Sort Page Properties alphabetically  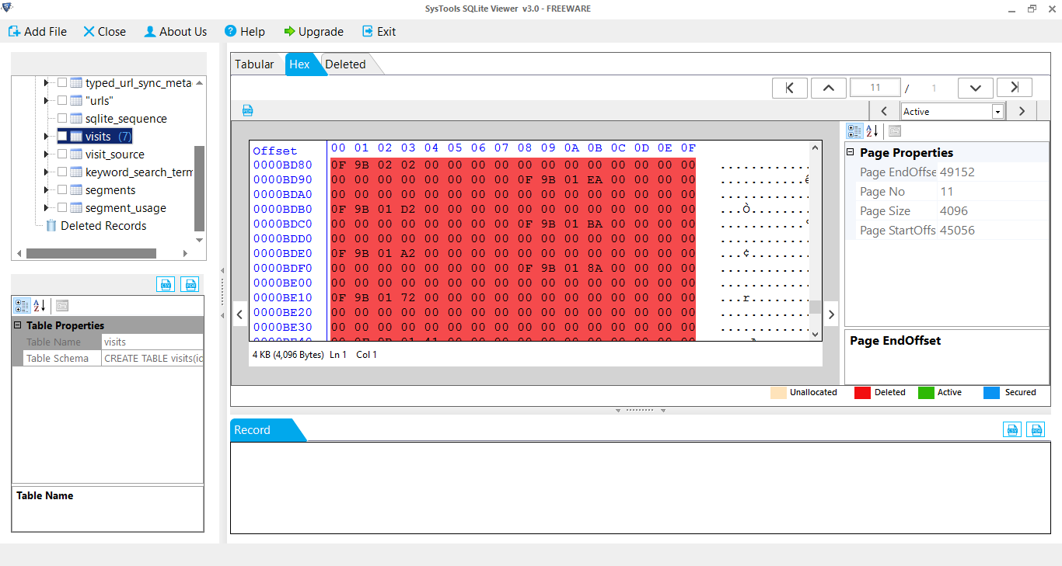click(872, 131)
